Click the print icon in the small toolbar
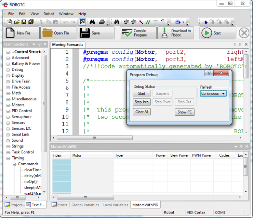253x218 pixels. (x=102, y=22)
